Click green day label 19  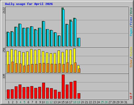point(79,102)
